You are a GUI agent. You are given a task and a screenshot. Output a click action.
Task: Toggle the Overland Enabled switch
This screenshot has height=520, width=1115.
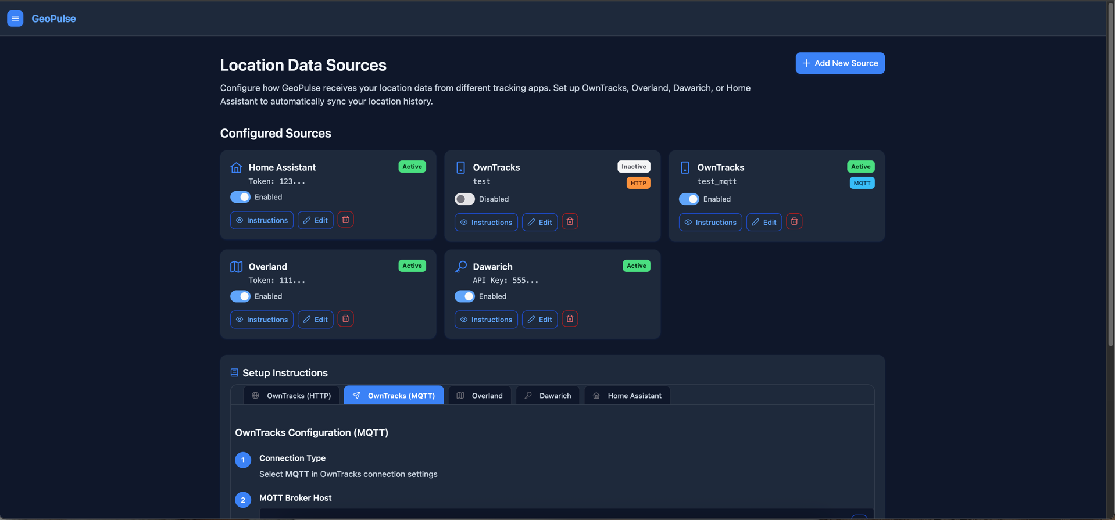pyautogui.click(x=240, y=296)
